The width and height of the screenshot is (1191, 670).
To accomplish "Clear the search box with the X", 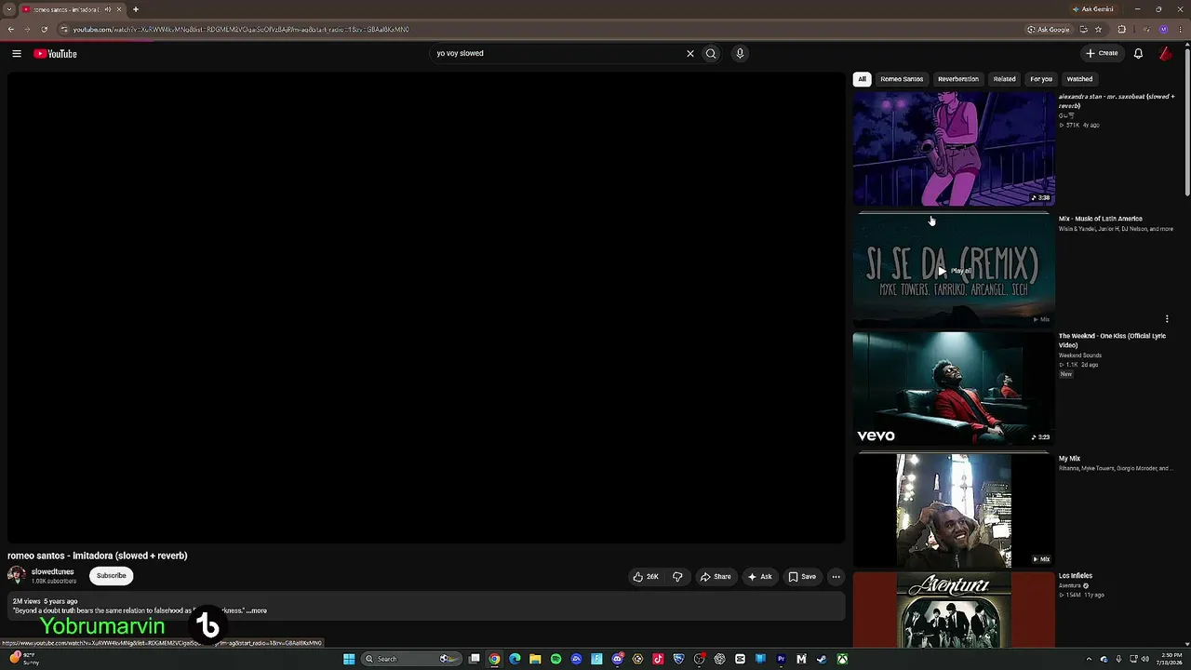I will tap(690, 54).
